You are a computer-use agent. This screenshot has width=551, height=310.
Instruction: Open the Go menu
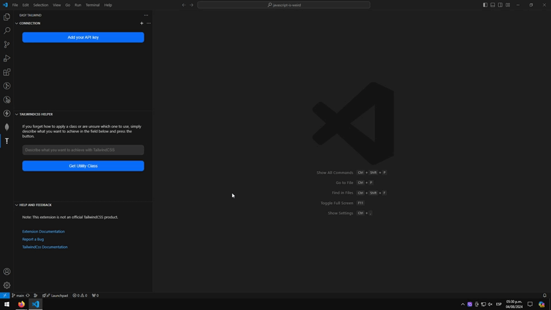68,5
